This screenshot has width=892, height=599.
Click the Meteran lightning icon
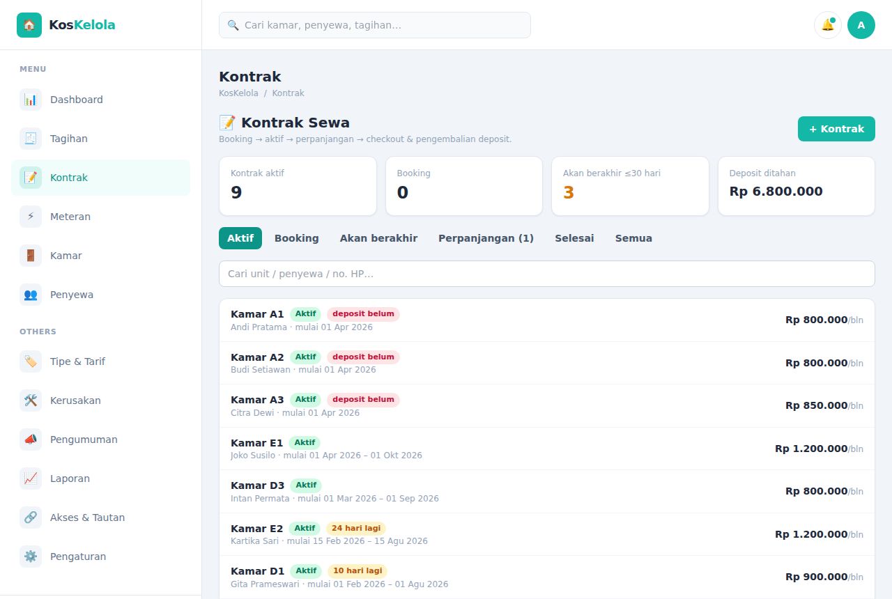(x=31, y=217)
